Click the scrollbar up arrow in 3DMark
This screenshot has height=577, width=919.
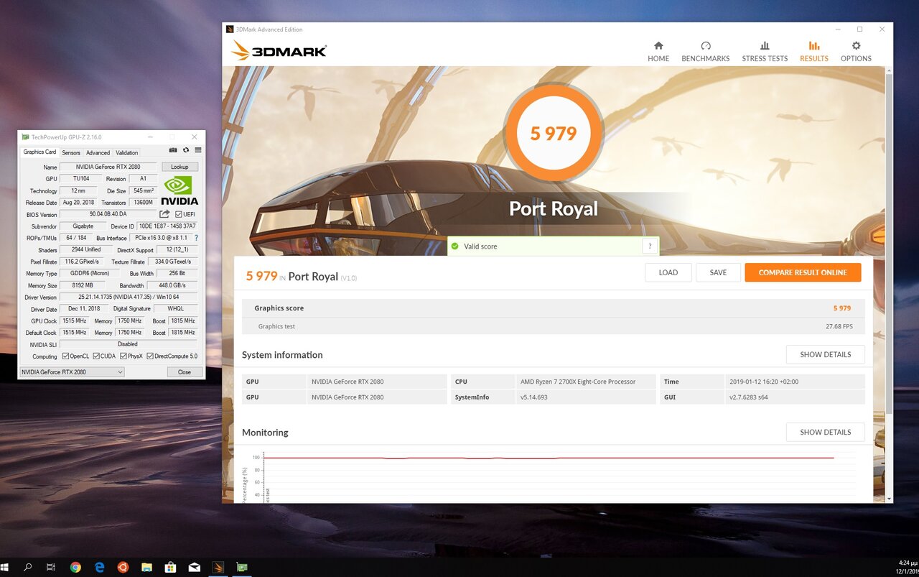point(890,70)
